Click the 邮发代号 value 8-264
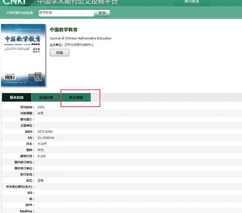 click(41, 156)
